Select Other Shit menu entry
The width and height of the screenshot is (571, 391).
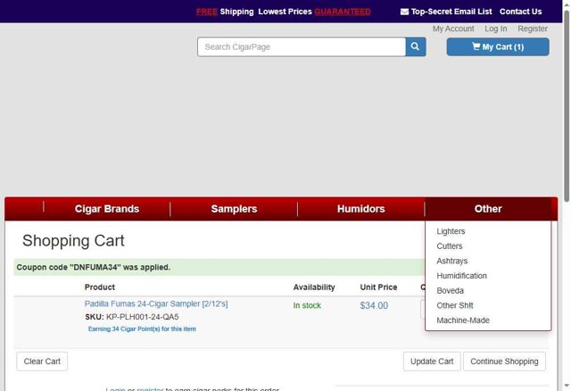tap(455, 305)
